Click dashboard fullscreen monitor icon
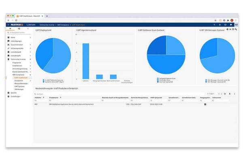243x162 pixels. coord(233,29)
